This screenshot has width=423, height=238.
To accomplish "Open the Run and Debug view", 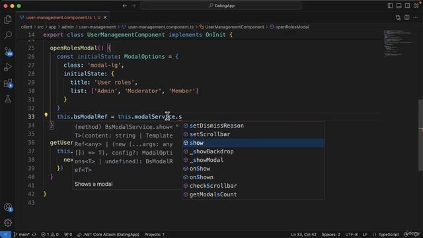I will pyautogui.click(x=8, y=67).
